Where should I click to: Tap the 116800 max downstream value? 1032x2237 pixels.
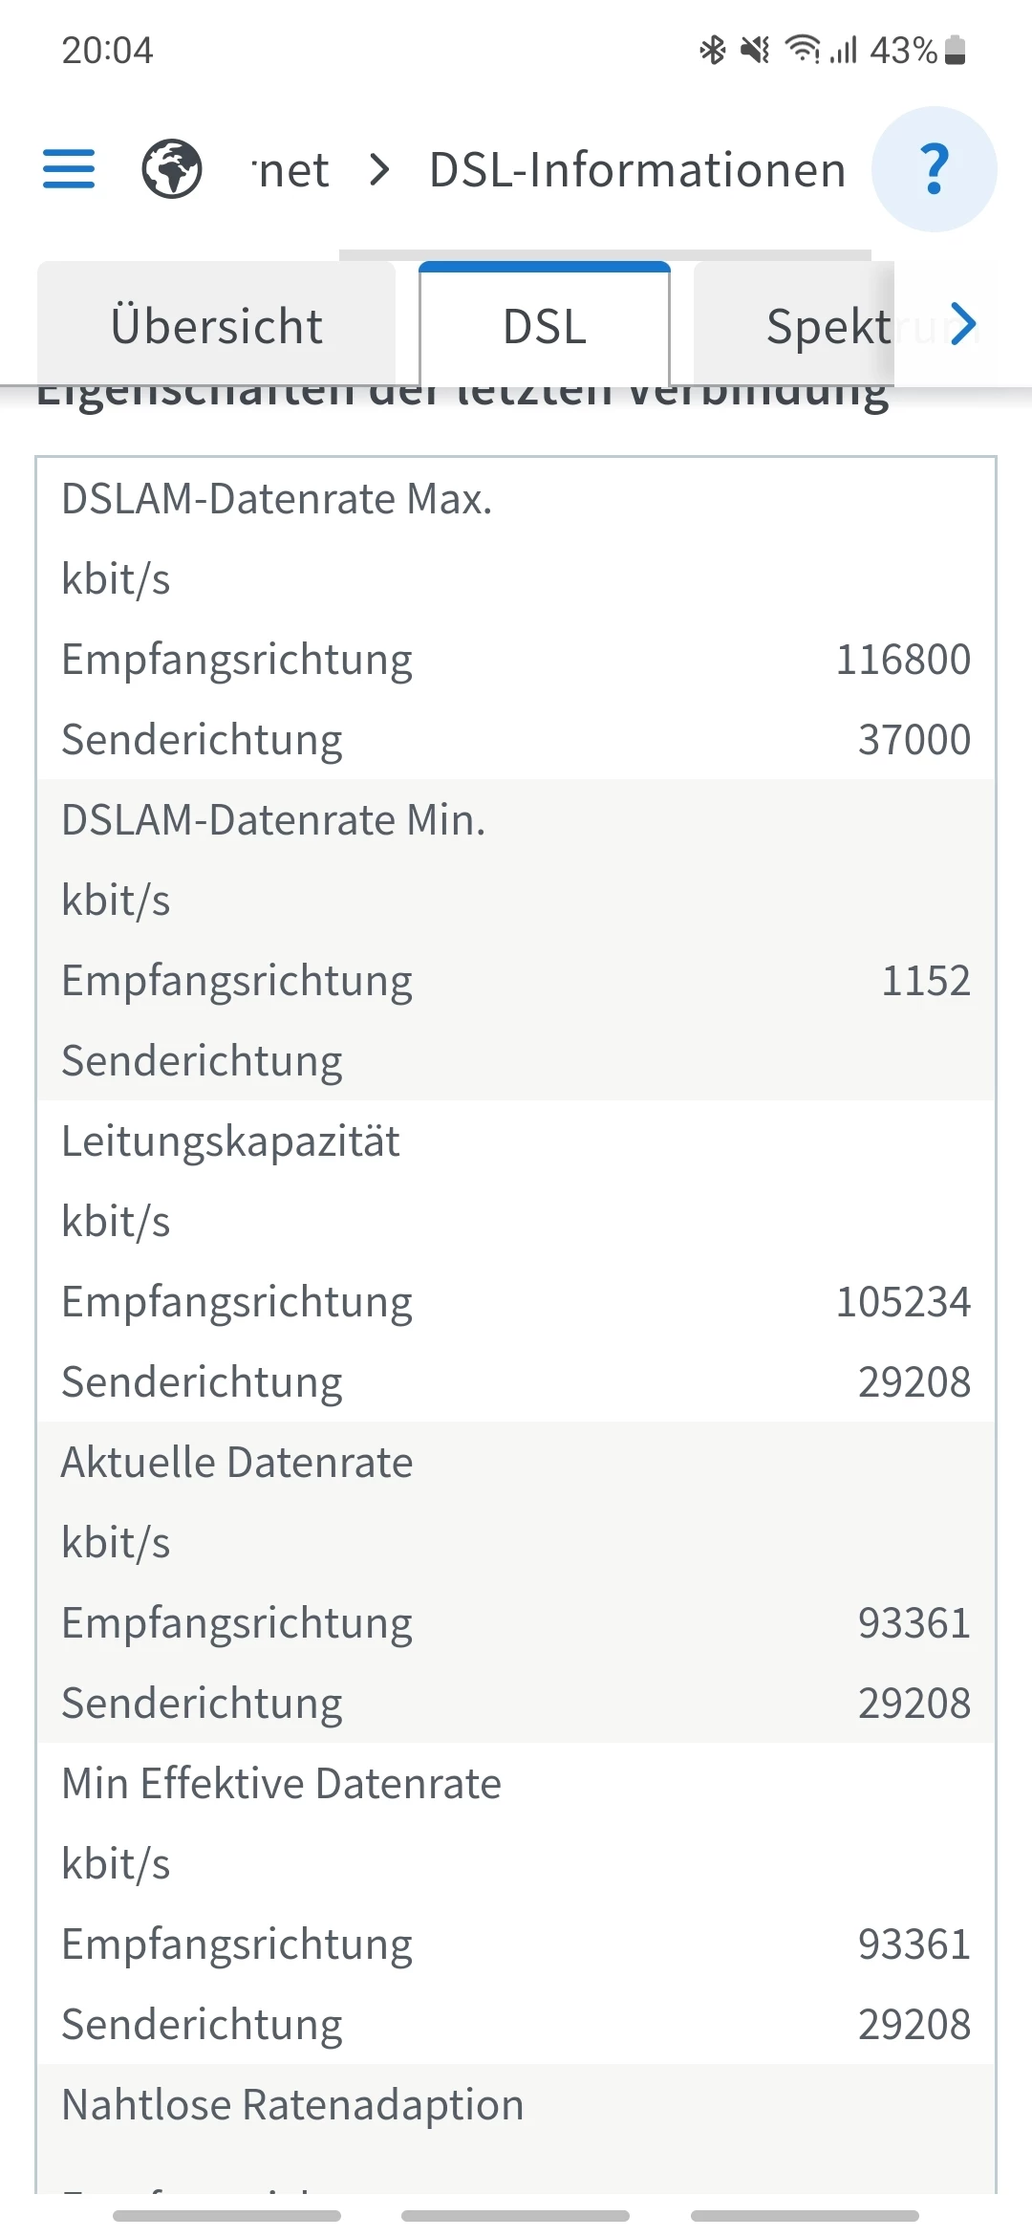[x=903, y=660]
